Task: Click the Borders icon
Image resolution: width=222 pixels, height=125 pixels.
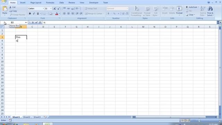Action: 44,14
